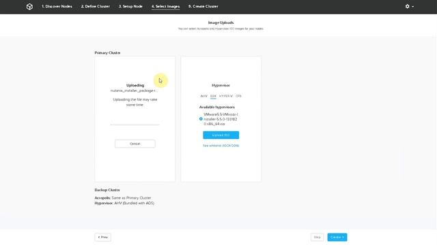Click the Backup Cluster heading

[x=107, y=190]
